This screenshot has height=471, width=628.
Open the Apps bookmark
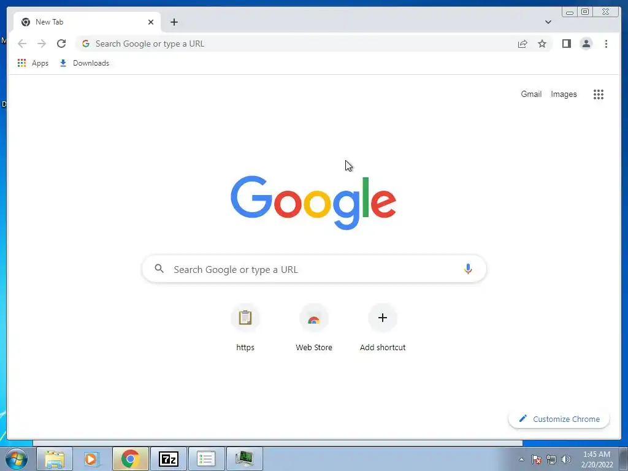point(33,63)
